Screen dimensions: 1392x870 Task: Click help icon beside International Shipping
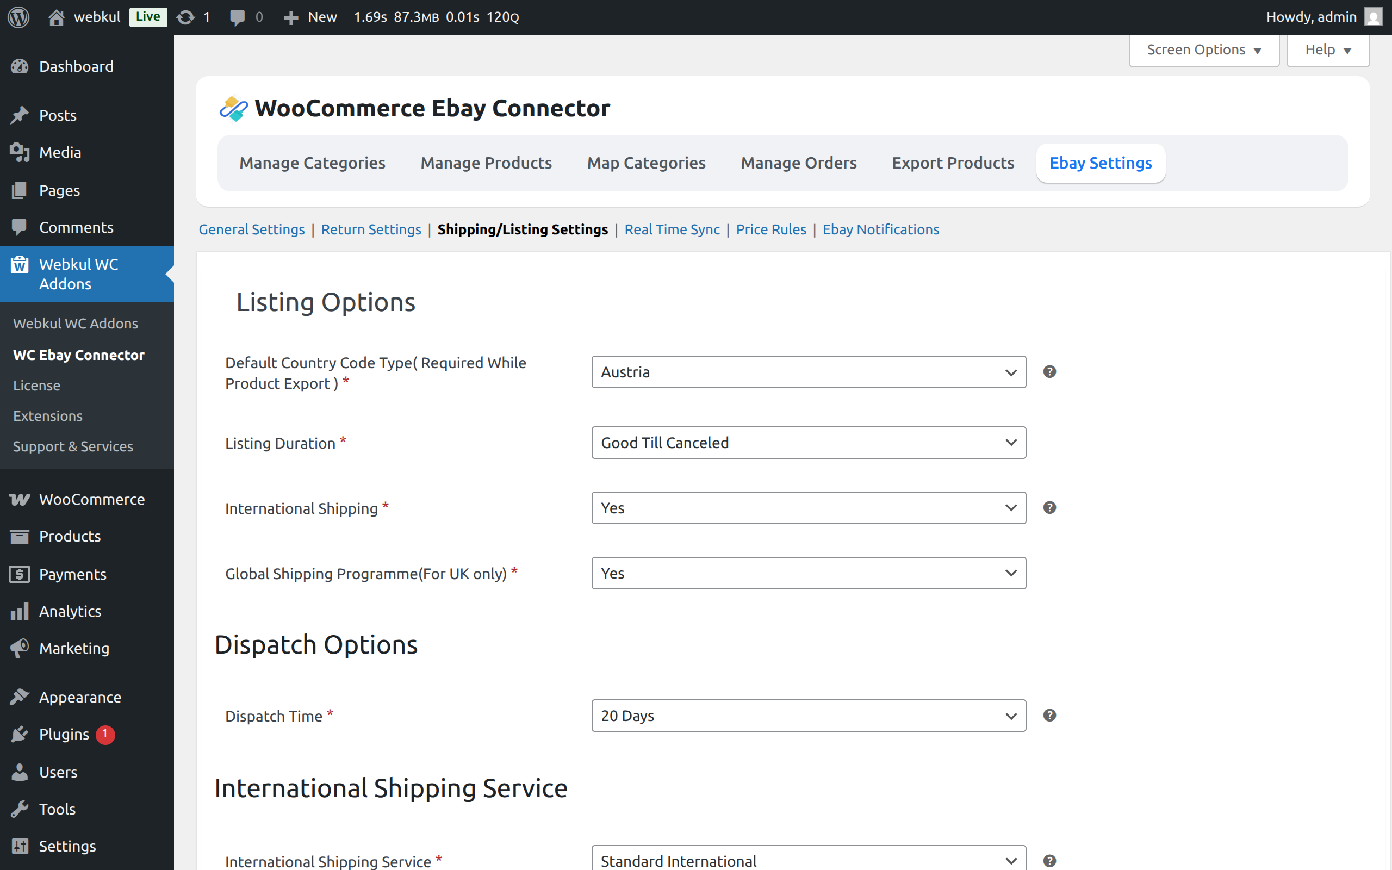(x=1050, y=507)
